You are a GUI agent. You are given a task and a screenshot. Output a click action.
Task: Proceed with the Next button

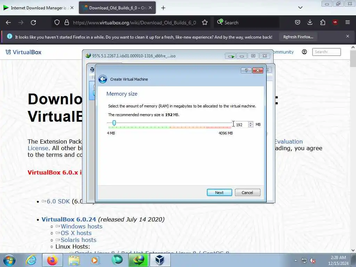click(219, 193)
